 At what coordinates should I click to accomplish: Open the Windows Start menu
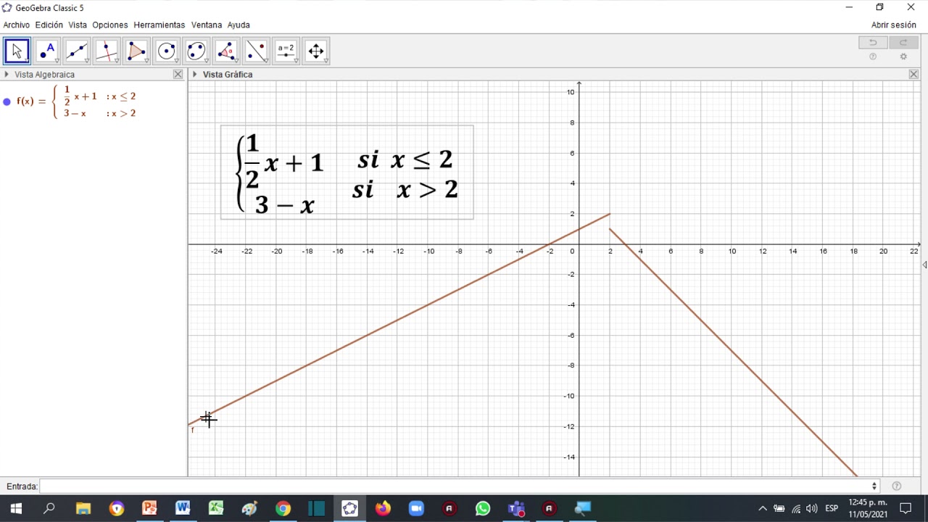point(15,508)
